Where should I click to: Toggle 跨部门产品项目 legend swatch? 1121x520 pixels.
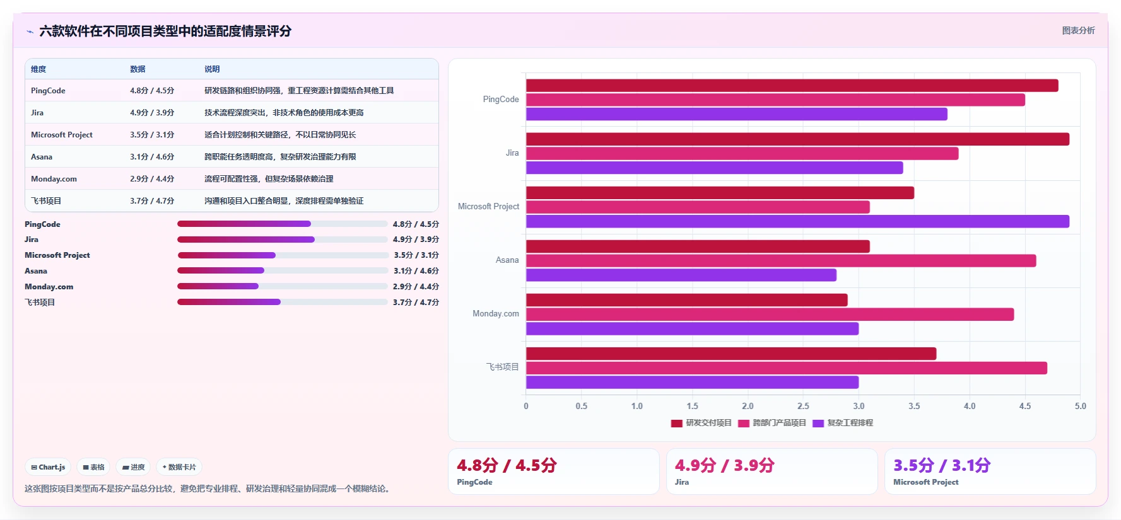click(x=743, y=423)
